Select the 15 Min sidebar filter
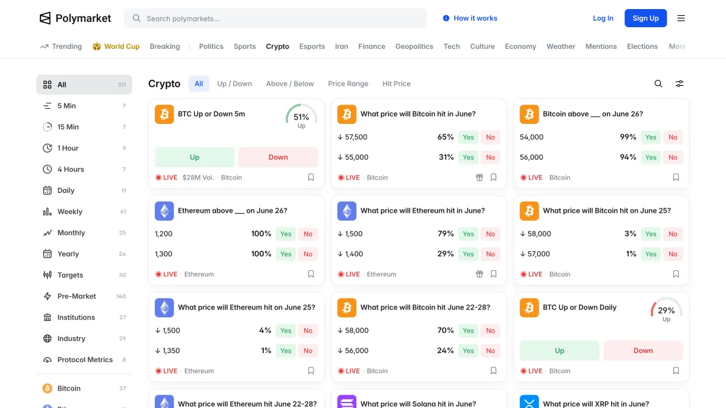726x408 pixels. coord(84,127)
